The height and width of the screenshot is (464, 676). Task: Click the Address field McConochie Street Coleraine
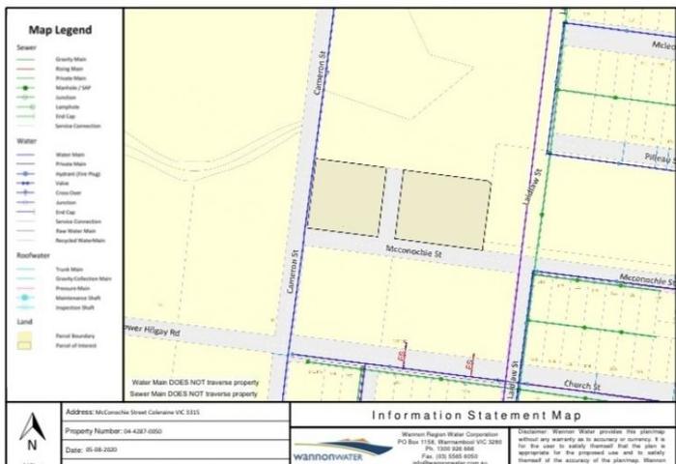pyautogui.click(x=176, y=412)
